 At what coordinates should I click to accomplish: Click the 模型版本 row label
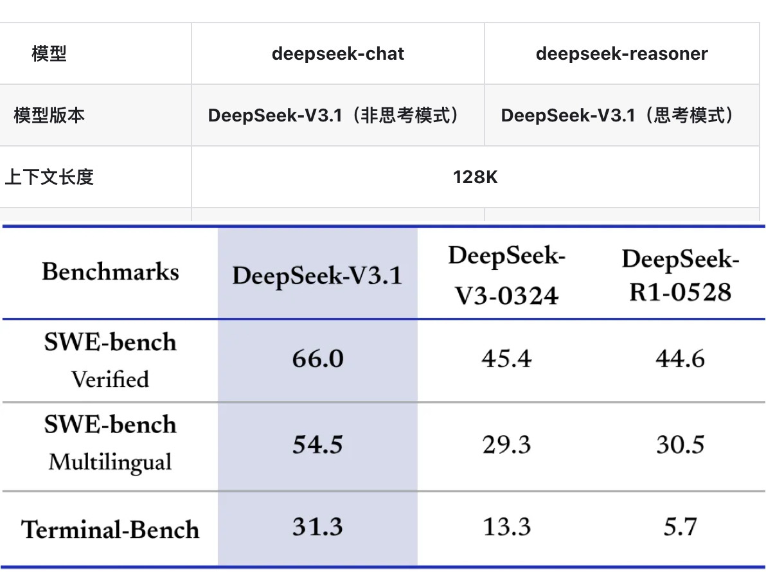coord(49,115)
